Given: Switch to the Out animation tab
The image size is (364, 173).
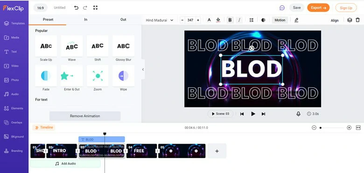Looking at the screenshot, I should point(123,20).
